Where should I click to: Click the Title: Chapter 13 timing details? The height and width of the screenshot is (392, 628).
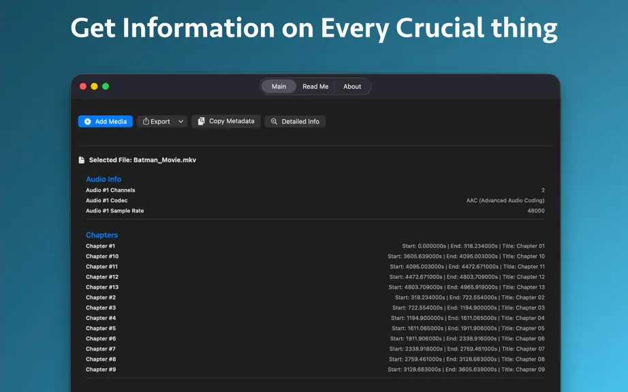pyautogui.click(x=467, y=287)
